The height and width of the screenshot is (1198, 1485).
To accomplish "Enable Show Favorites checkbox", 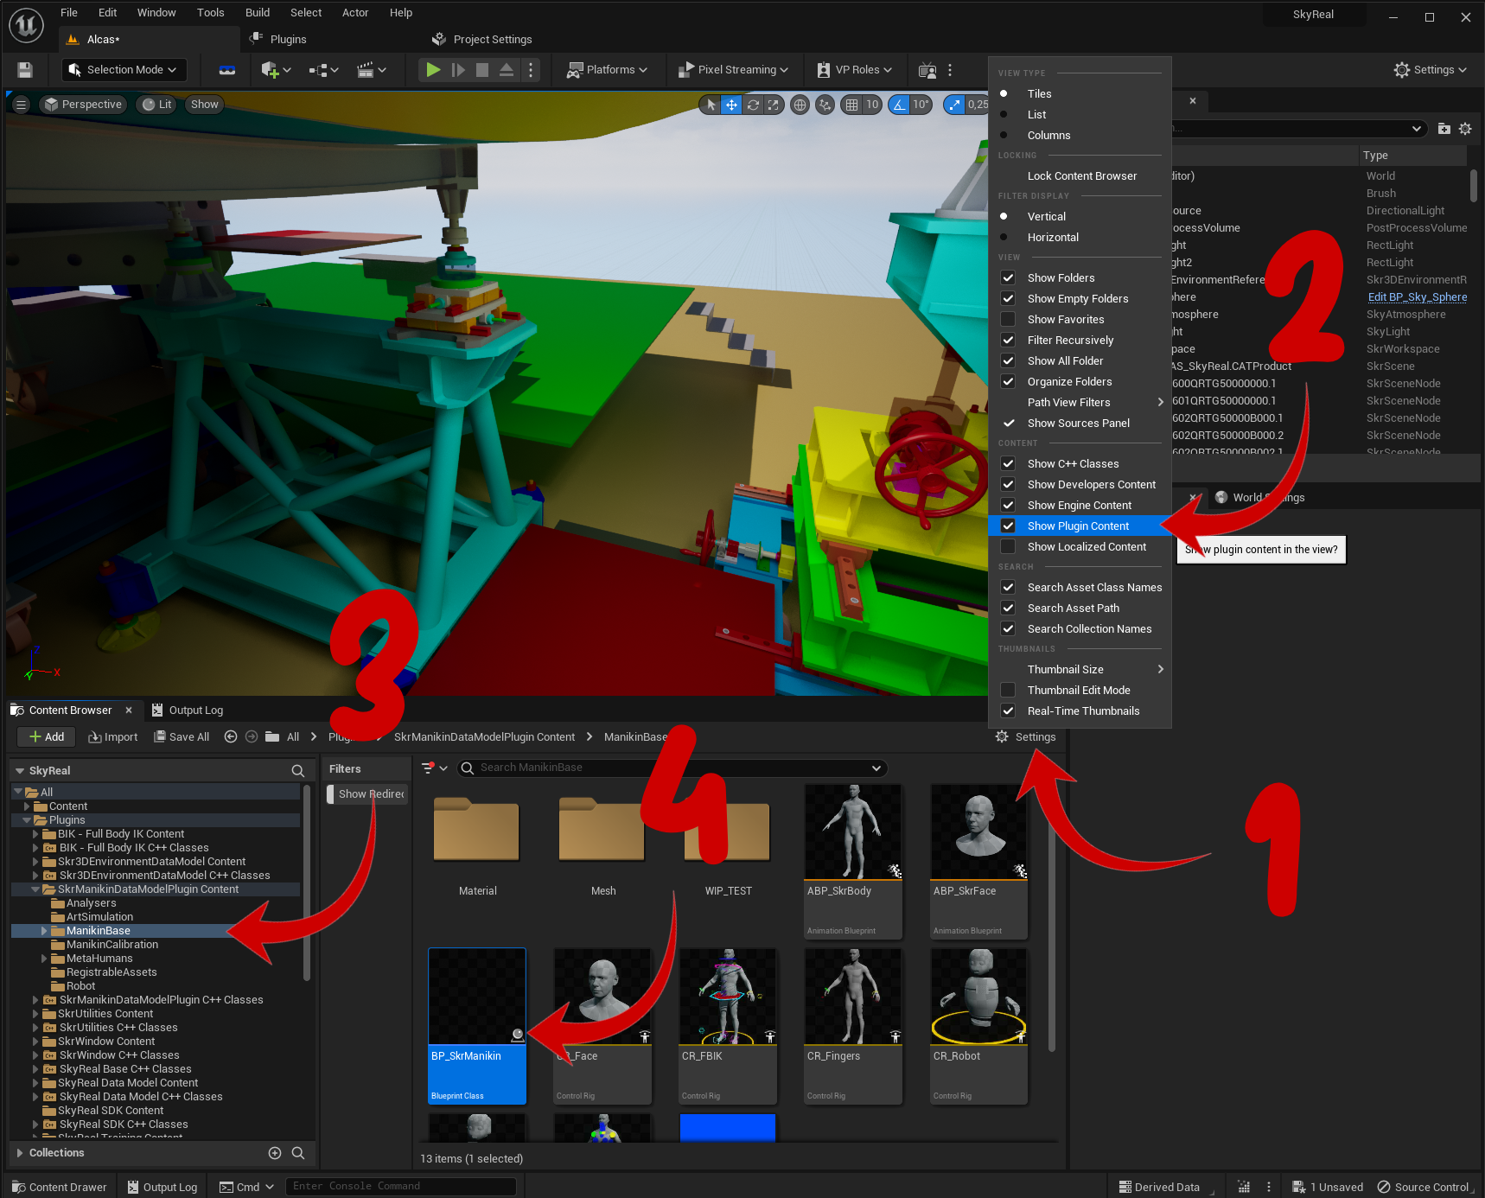I will [x=1008, y=319].
